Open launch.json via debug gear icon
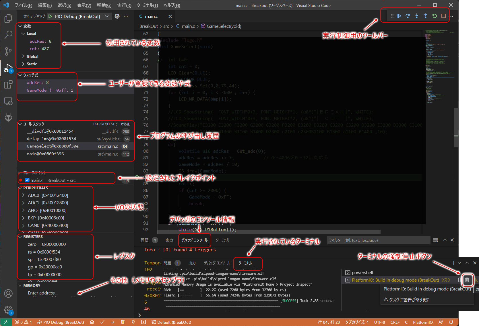Screen dimensions: 479x328 pos(117,16)
